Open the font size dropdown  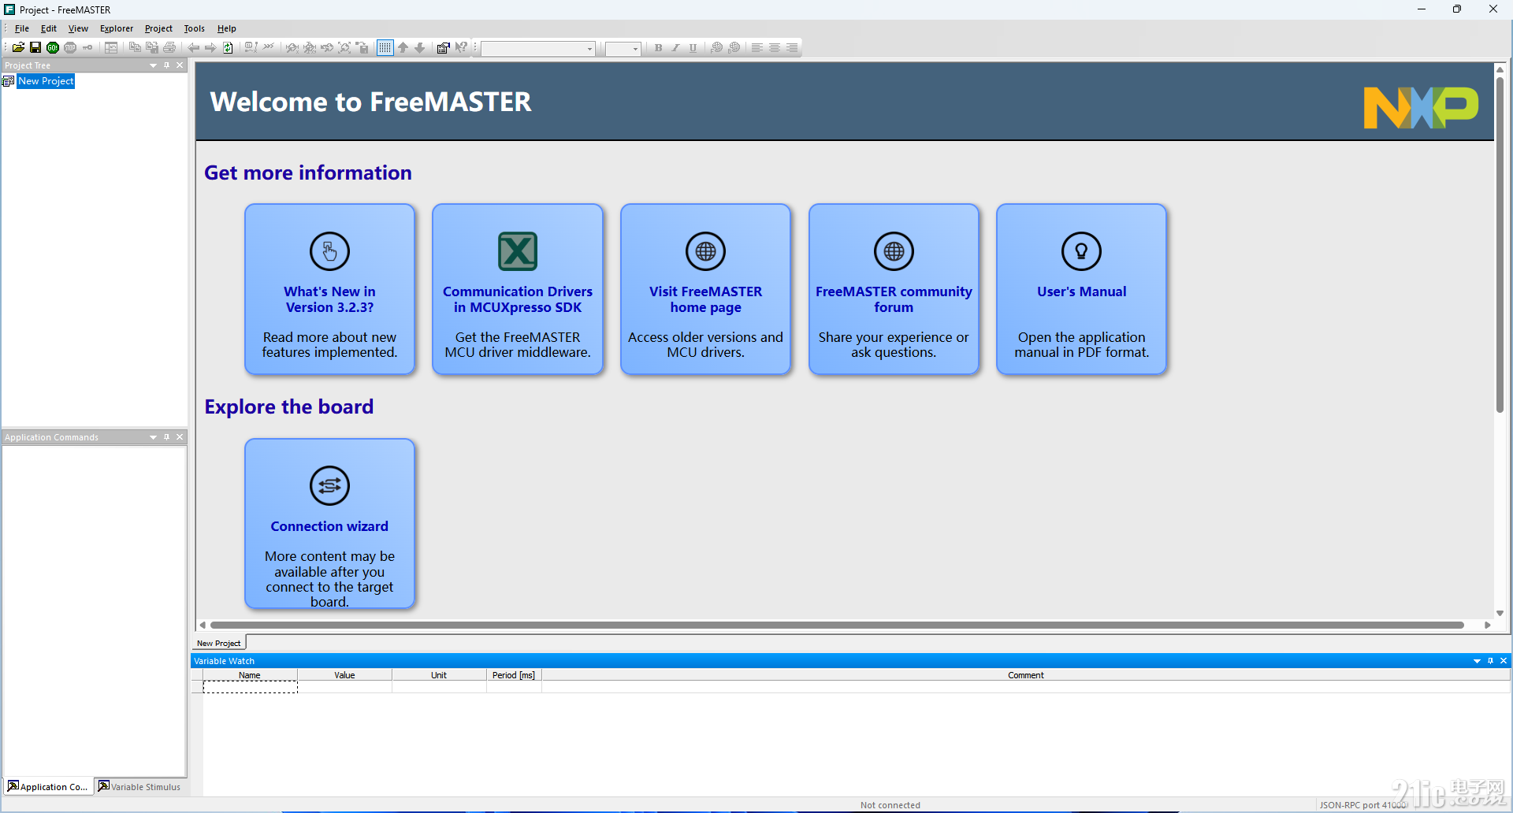coord(635,49)
